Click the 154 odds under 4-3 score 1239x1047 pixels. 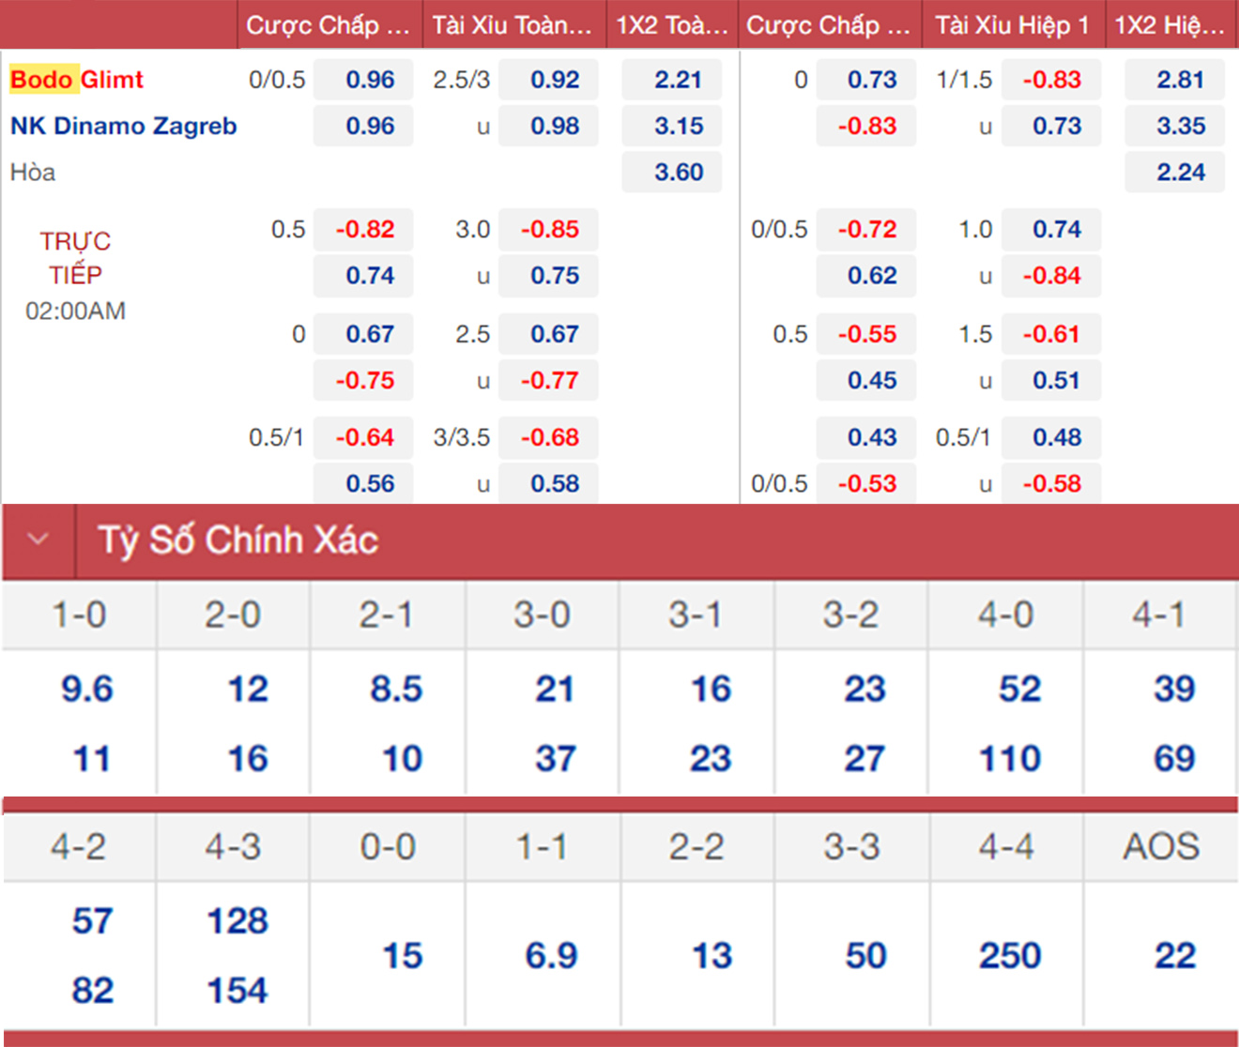click(x=237, y=991)
